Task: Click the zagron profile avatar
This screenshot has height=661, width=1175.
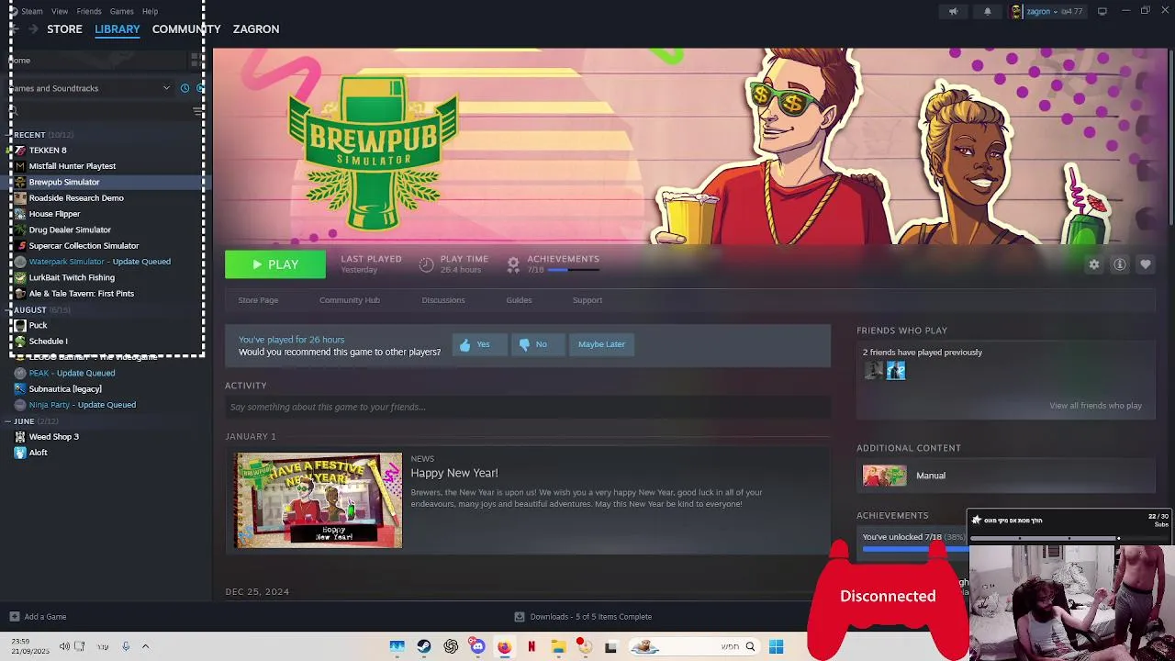Action: point(1016,11)
